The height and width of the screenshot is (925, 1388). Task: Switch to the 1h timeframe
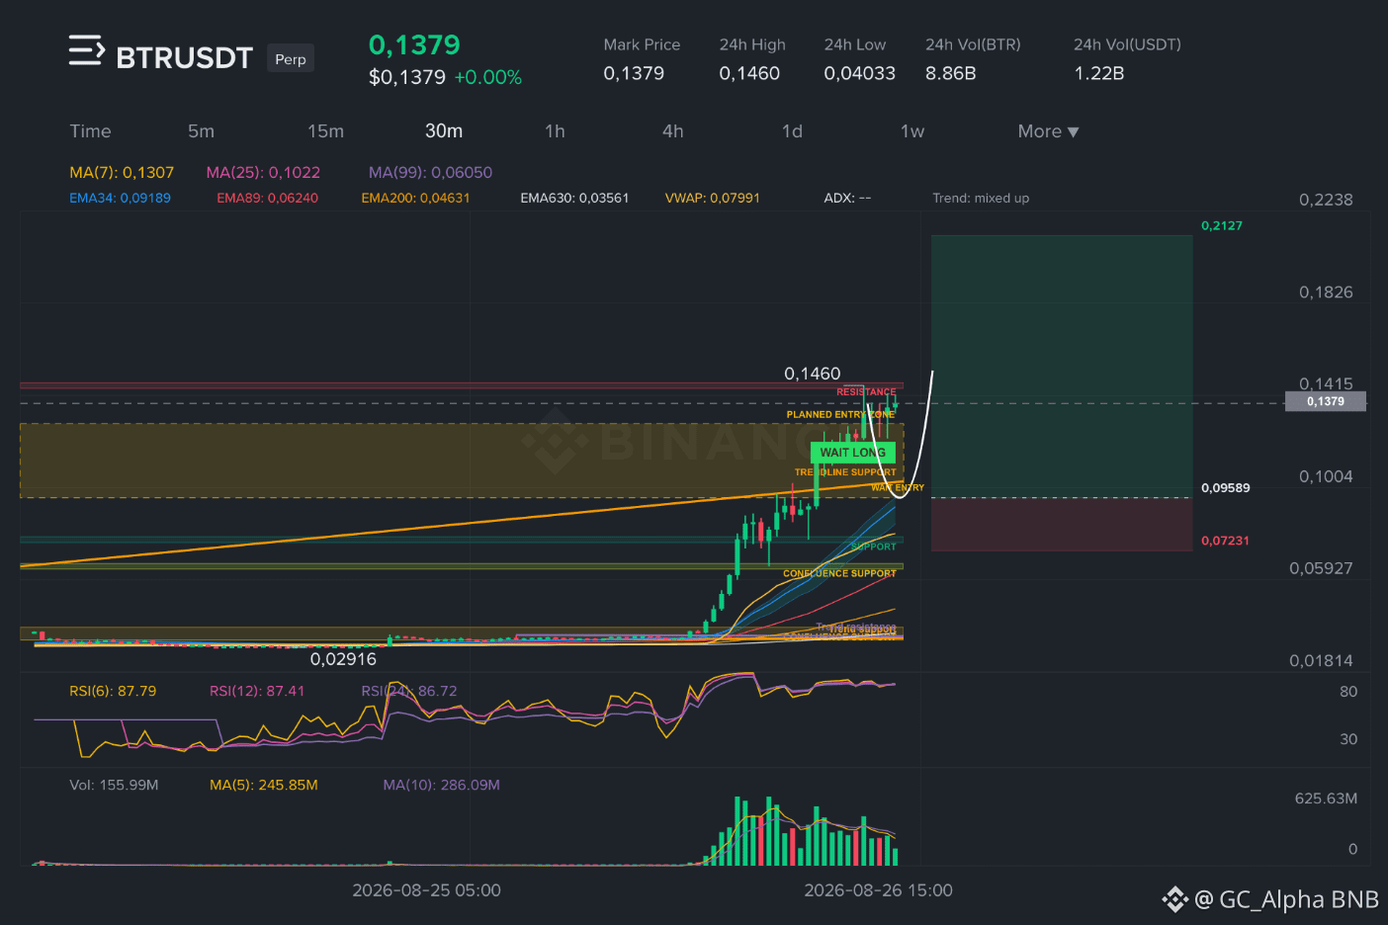click(x=555, y=131)
